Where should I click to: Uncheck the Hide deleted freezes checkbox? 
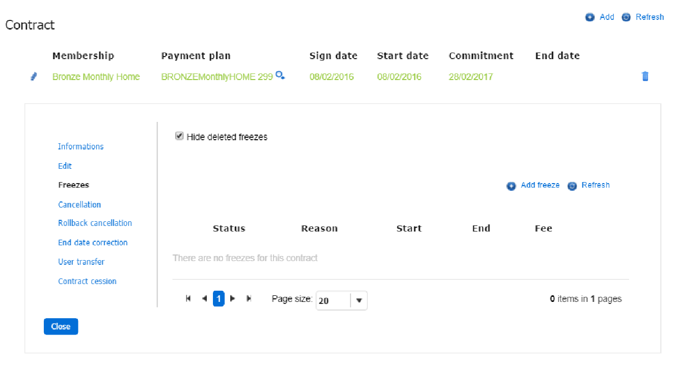pyautogui.click(x=179, y=136)
